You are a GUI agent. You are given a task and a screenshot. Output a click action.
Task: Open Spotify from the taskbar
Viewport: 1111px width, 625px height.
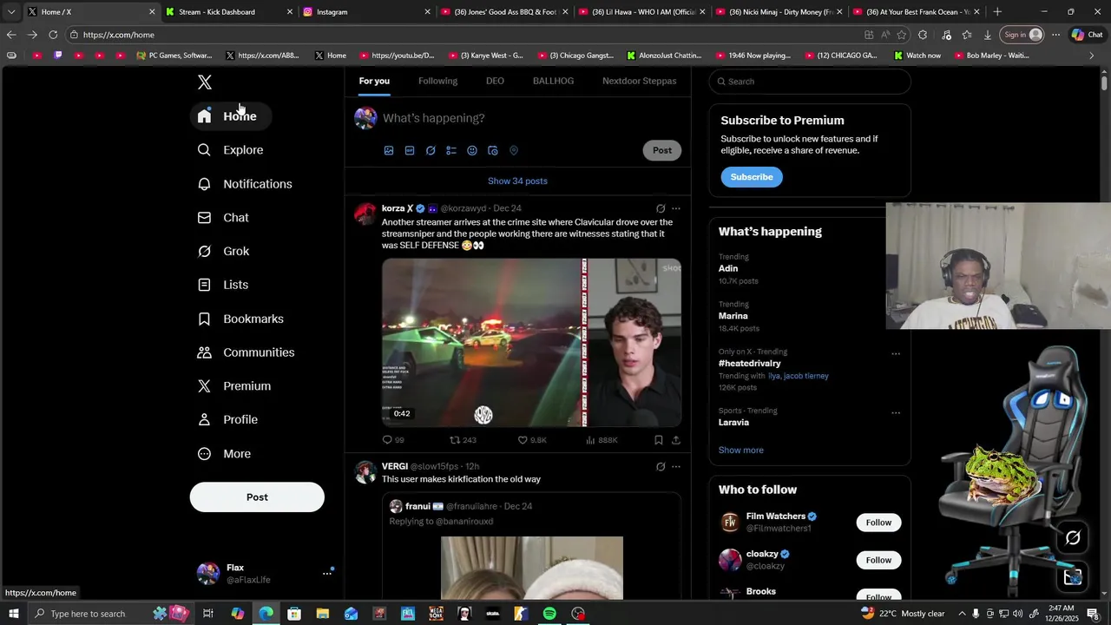pos(549,614)
